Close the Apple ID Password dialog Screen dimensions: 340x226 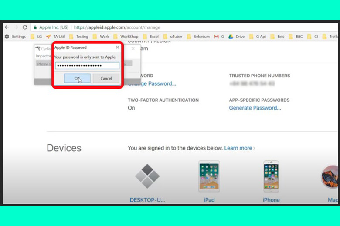pyautogui.click(x=117, y=47)
